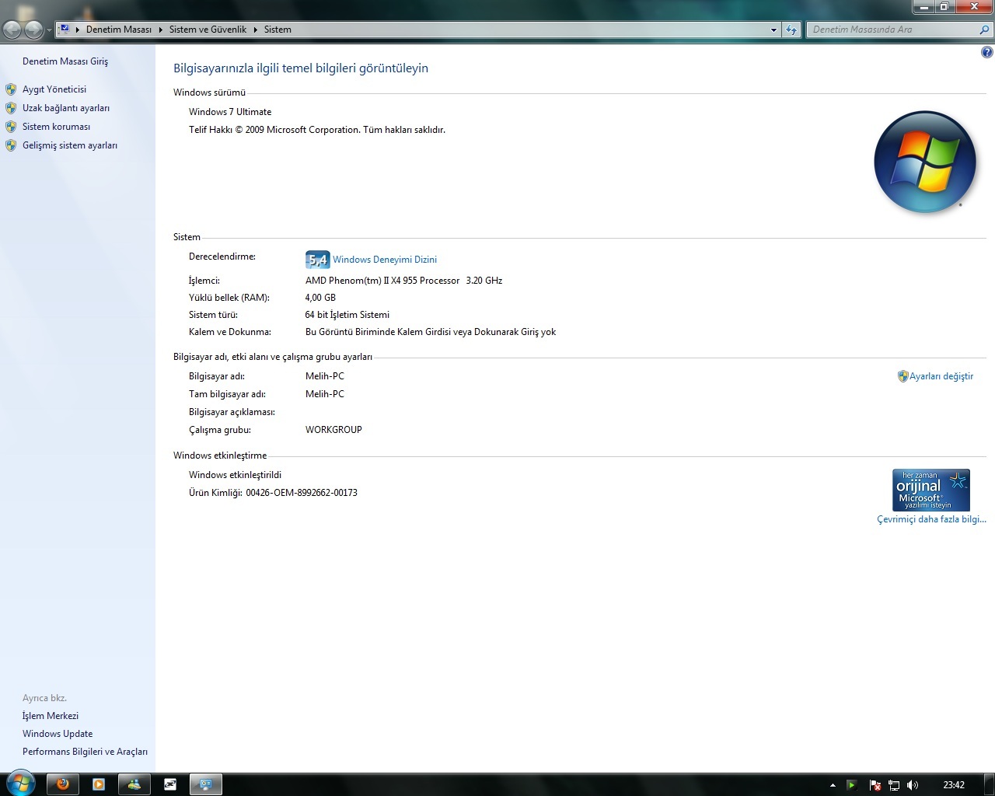The image size is (995, 796).
Task: Open Firefox from the taskbar
Action: tap(63, 784)
